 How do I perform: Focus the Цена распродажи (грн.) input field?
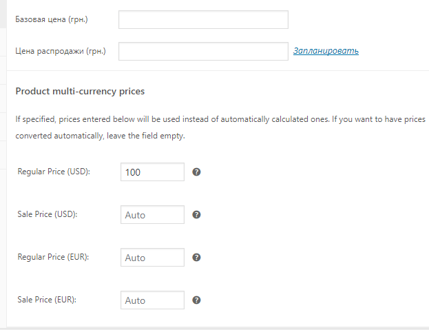pos(203,51)
